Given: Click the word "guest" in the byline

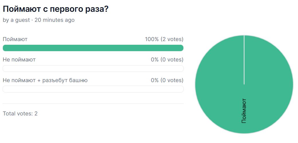Looking at the screenshot, I should 22,20.
